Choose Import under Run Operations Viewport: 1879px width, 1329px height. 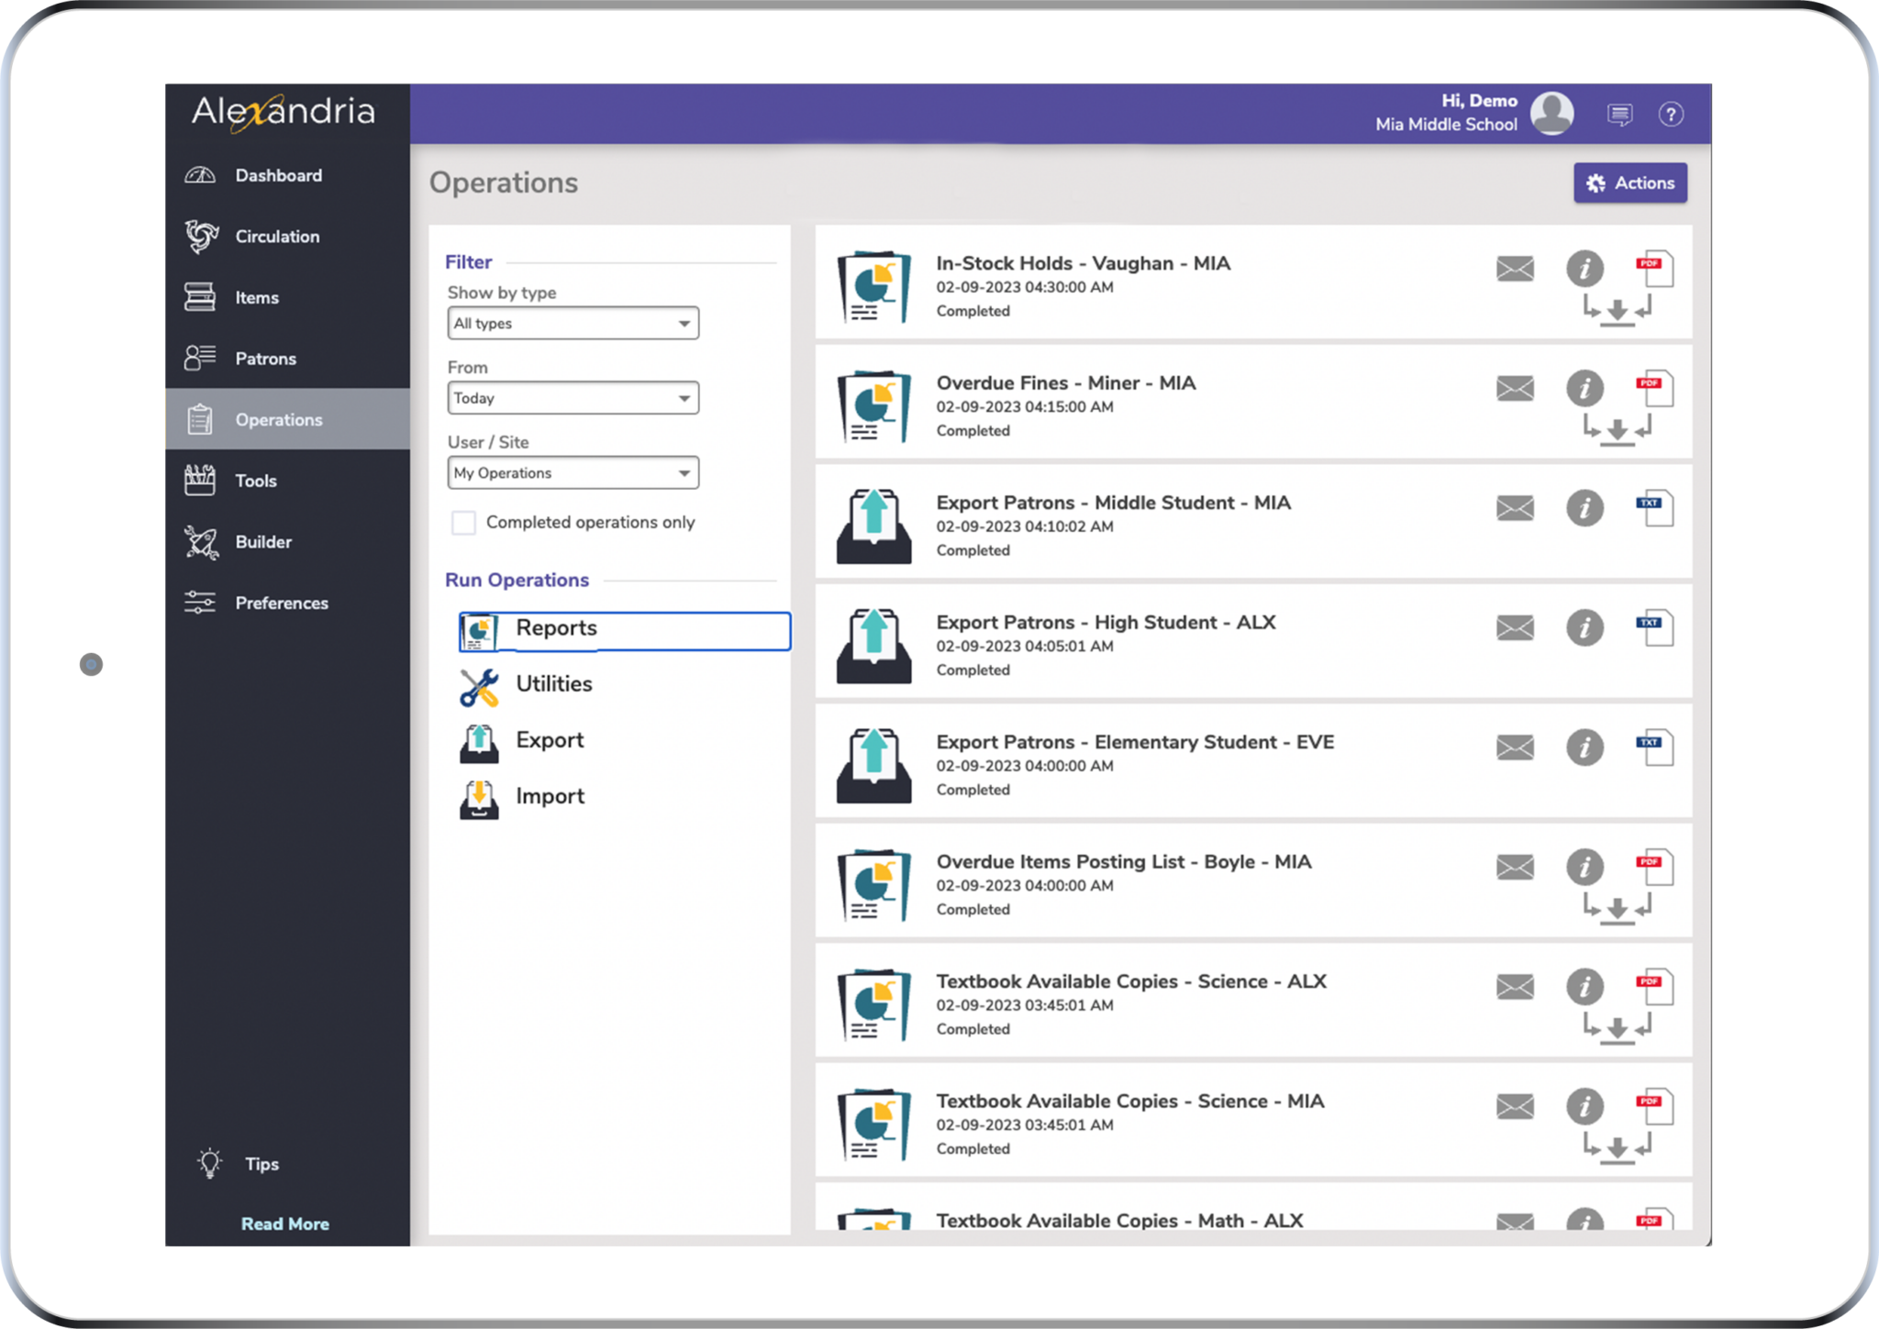[x=549, y=796]
